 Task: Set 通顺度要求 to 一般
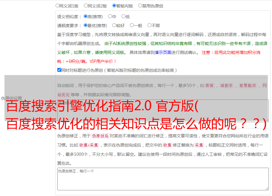click(x=132, y=25)
